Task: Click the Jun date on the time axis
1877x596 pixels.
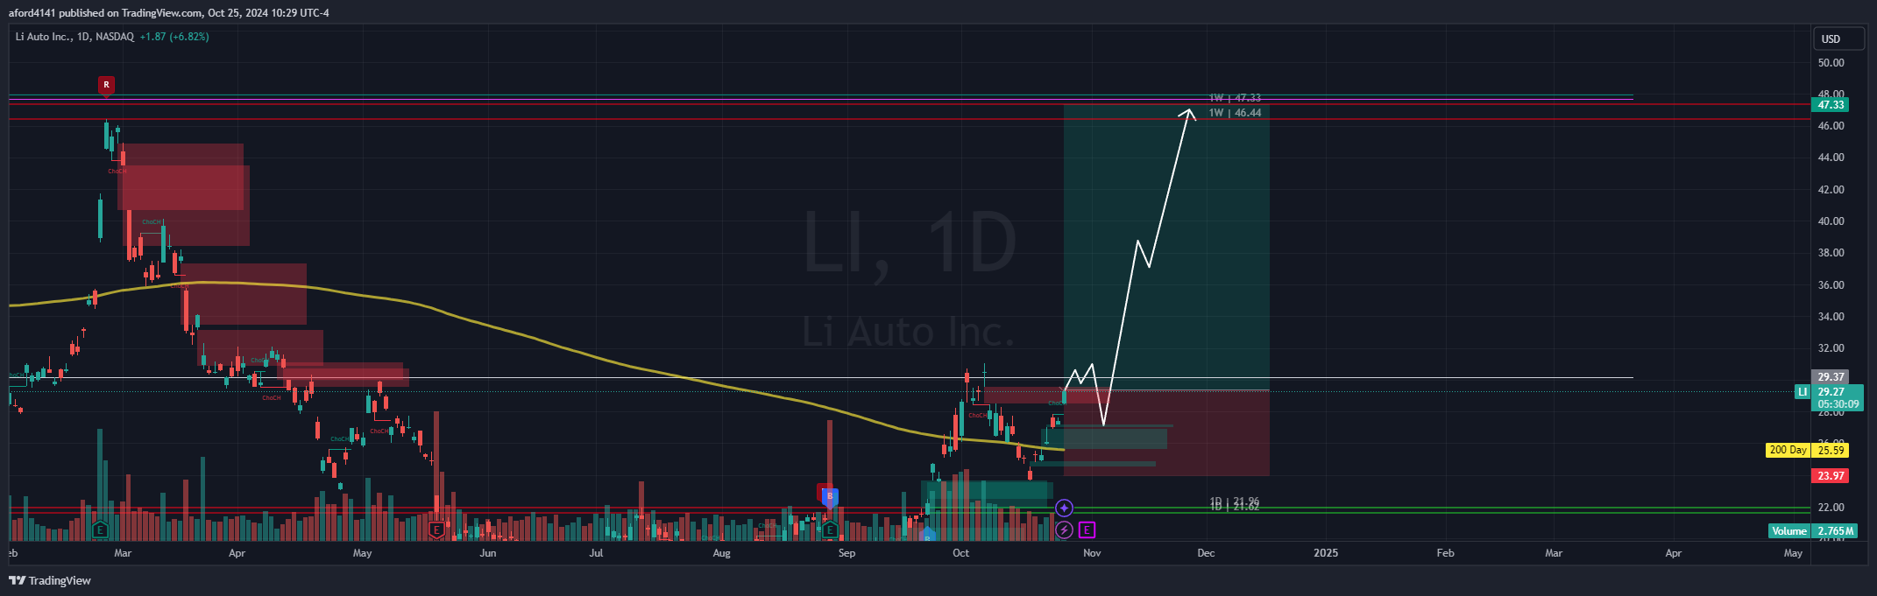Action: click(x=488, y=553)
